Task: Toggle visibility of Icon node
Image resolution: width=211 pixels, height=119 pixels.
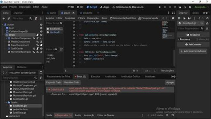Action: [41, 28]
